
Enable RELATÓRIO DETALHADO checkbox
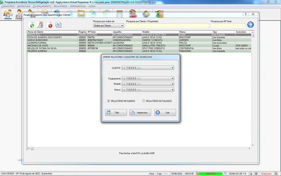click(144, 101)
